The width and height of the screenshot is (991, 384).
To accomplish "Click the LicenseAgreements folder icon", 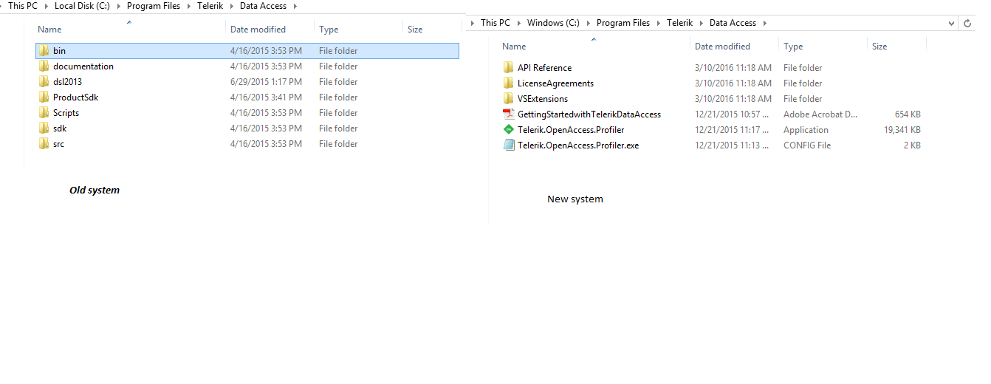I will pyautogui.click(x=508, y=83).
